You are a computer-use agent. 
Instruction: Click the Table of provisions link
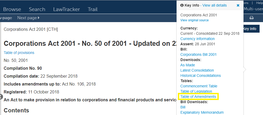click(19, 53)
